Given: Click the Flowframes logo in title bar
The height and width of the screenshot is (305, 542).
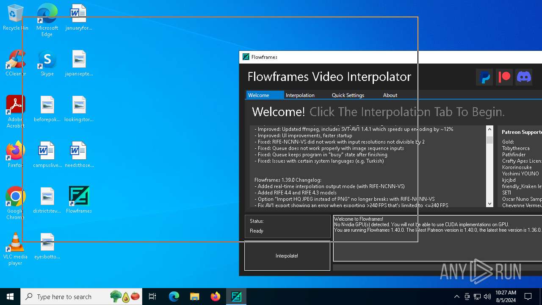Looking at the screenshot, I should point(246,57).
